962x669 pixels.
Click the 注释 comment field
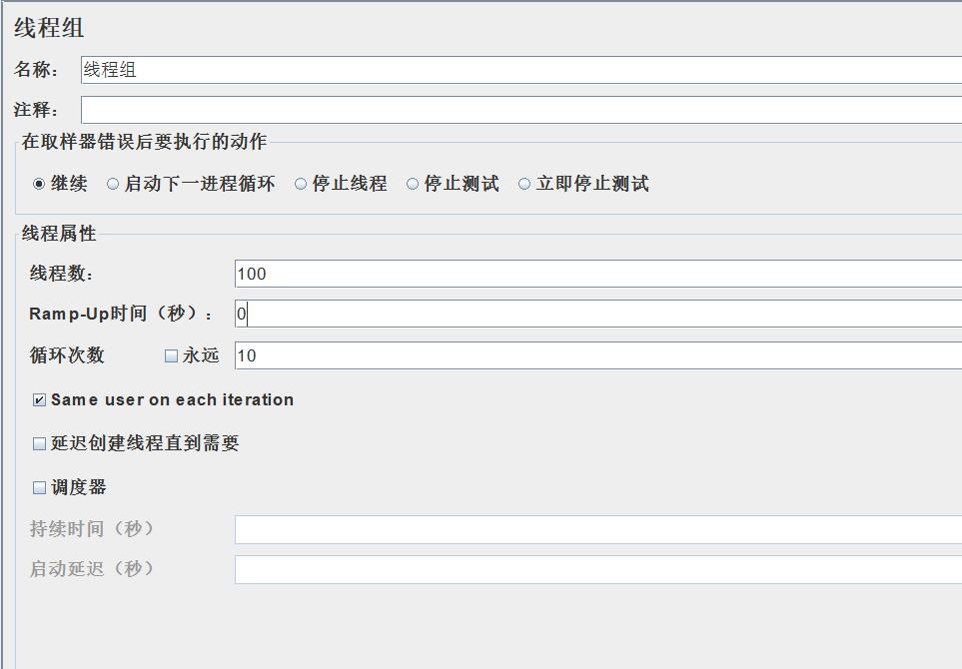click(x=521, y=111)
